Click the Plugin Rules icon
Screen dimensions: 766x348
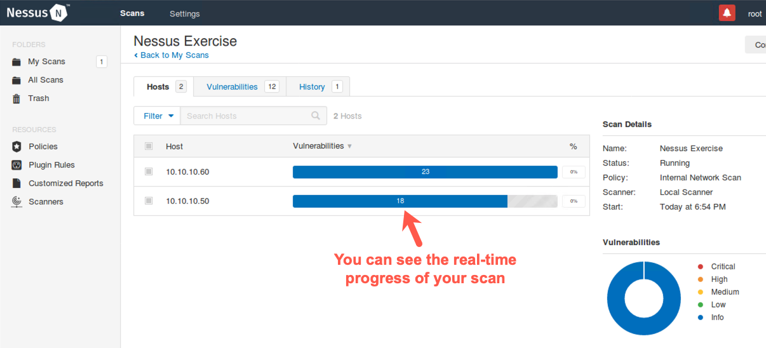[x=17, y=165]
